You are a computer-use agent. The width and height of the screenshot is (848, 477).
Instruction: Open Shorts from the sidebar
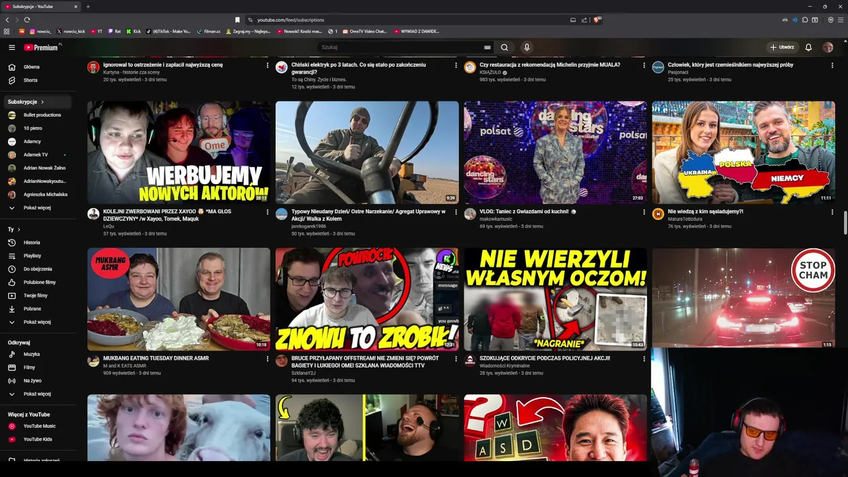coord(37,80)
